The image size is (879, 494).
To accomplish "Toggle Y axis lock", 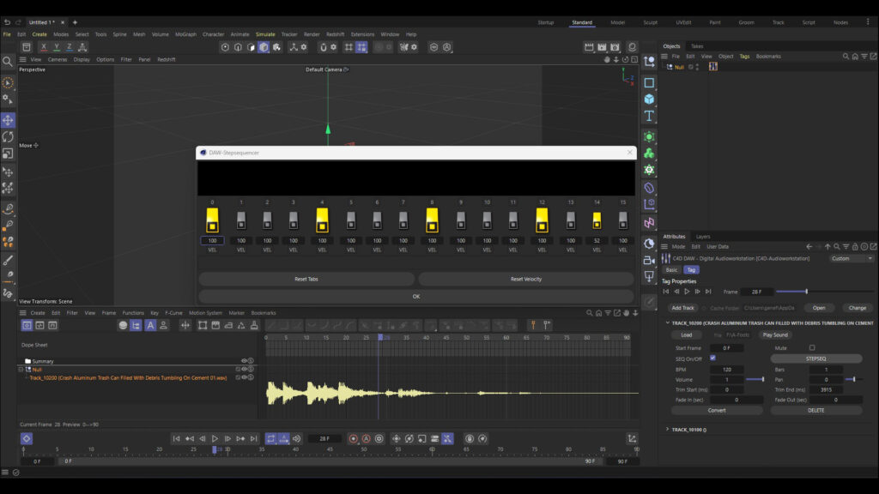I will tap(56, 47).
